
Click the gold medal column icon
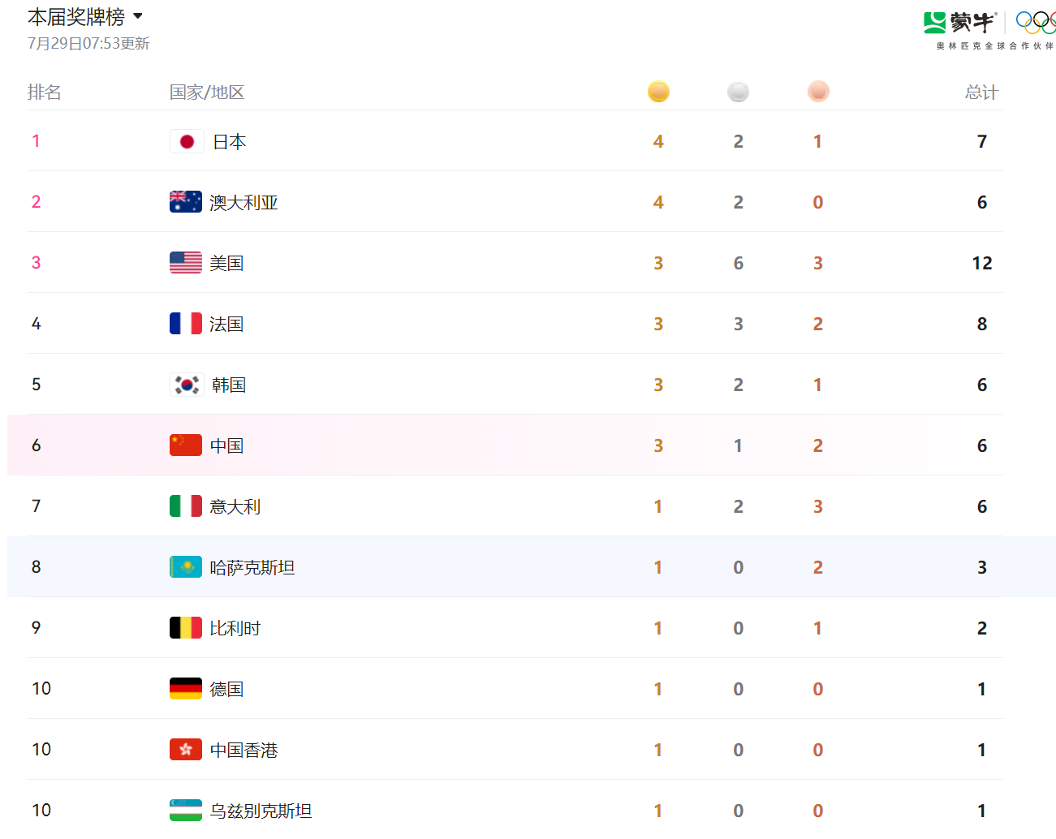click(658, 92)
